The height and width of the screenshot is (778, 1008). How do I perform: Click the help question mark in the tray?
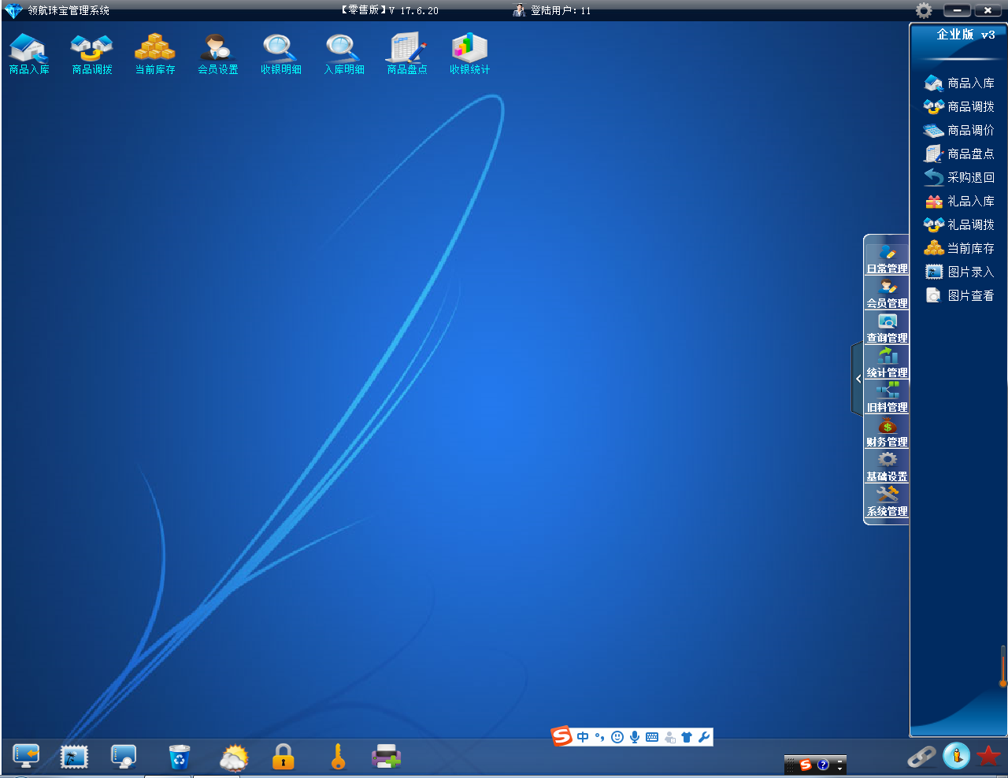pos(823,765)
